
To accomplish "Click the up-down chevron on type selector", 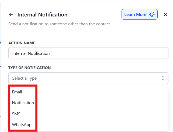I will point(163,78).
